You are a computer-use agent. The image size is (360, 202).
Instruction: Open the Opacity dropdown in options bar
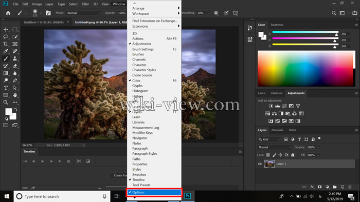122,13
